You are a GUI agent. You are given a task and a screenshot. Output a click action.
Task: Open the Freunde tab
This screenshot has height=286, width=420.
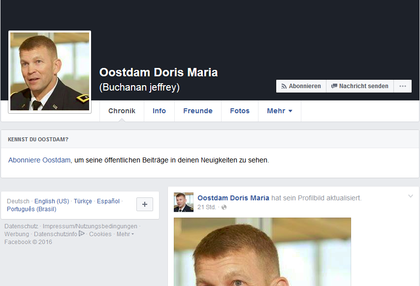pyautogui.click(x=198, y=111)
